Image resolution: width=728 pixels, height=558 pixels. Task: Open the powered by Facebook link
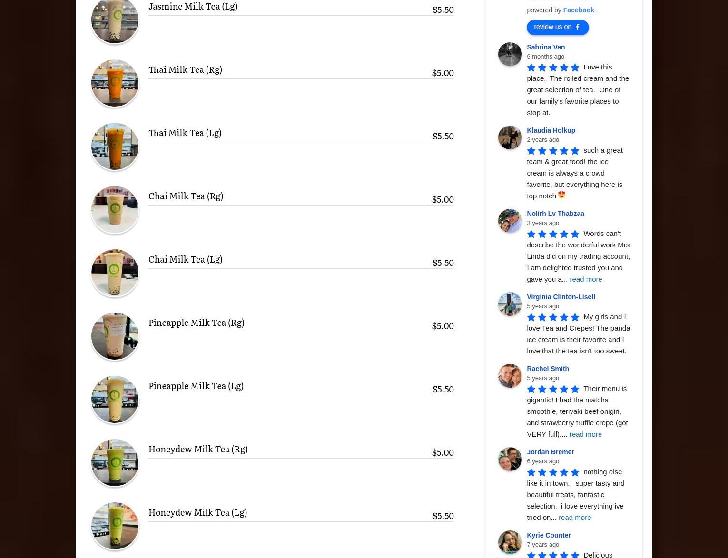pyautogui.click(x=578, y=10)
